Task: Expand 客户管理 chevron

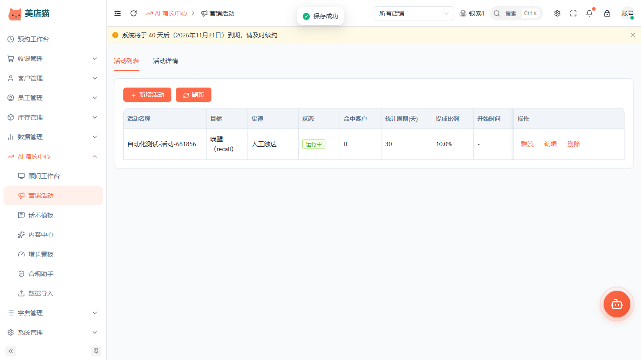Action: tap(94, 78)
